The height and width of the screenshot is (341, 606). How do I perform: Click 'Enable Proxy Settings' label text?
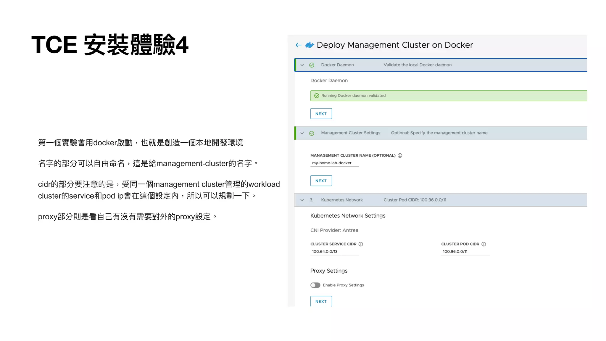[343, 285]
